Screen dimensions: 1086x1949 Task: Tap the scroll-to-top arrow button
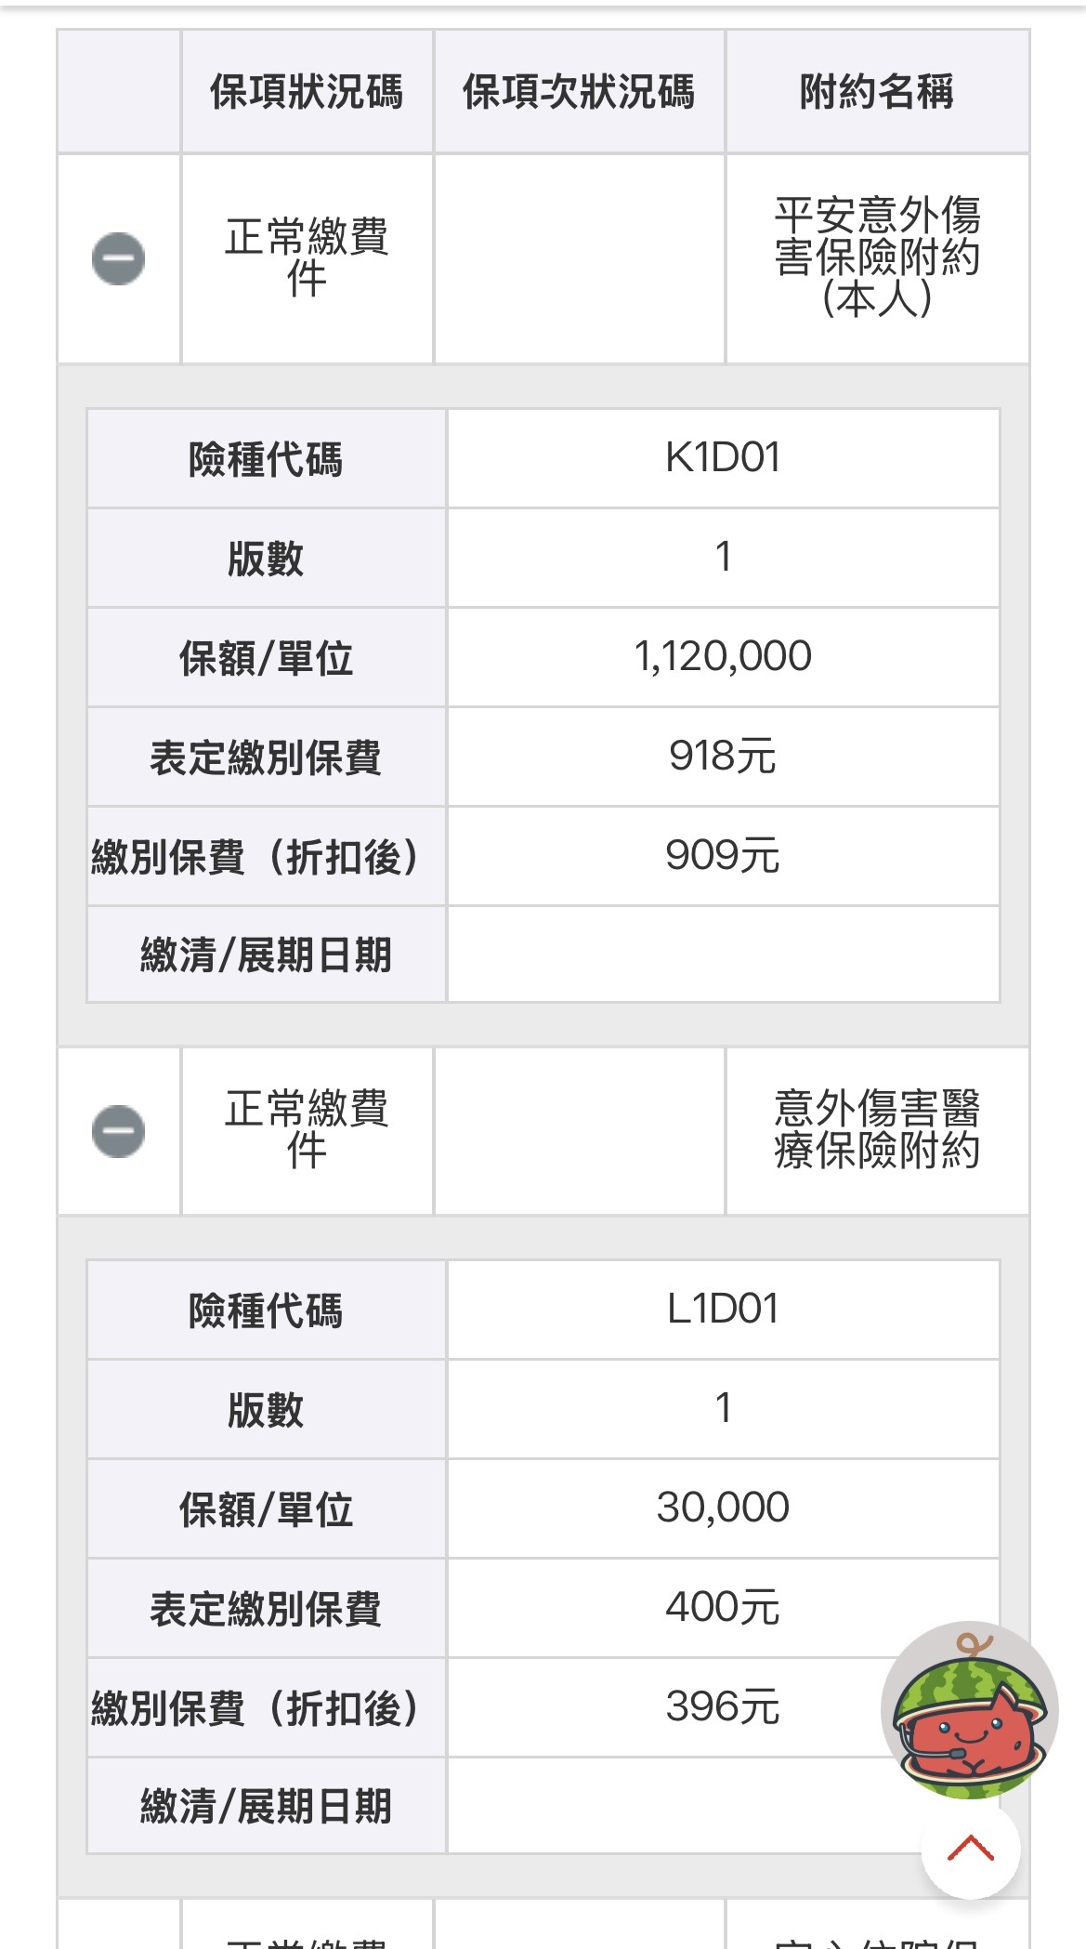[970, 1849]
